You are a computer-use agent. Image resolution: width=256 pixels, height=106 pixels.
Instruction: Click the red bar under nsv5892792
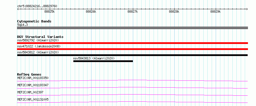pyautogui.click(x=132, y=43)
